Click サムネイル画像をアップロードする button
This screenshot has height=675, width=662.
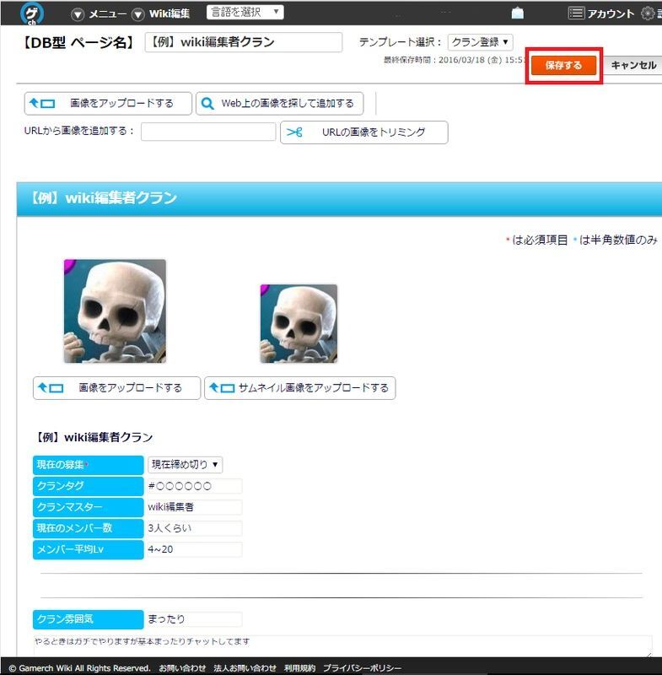(x=299, y=388)
